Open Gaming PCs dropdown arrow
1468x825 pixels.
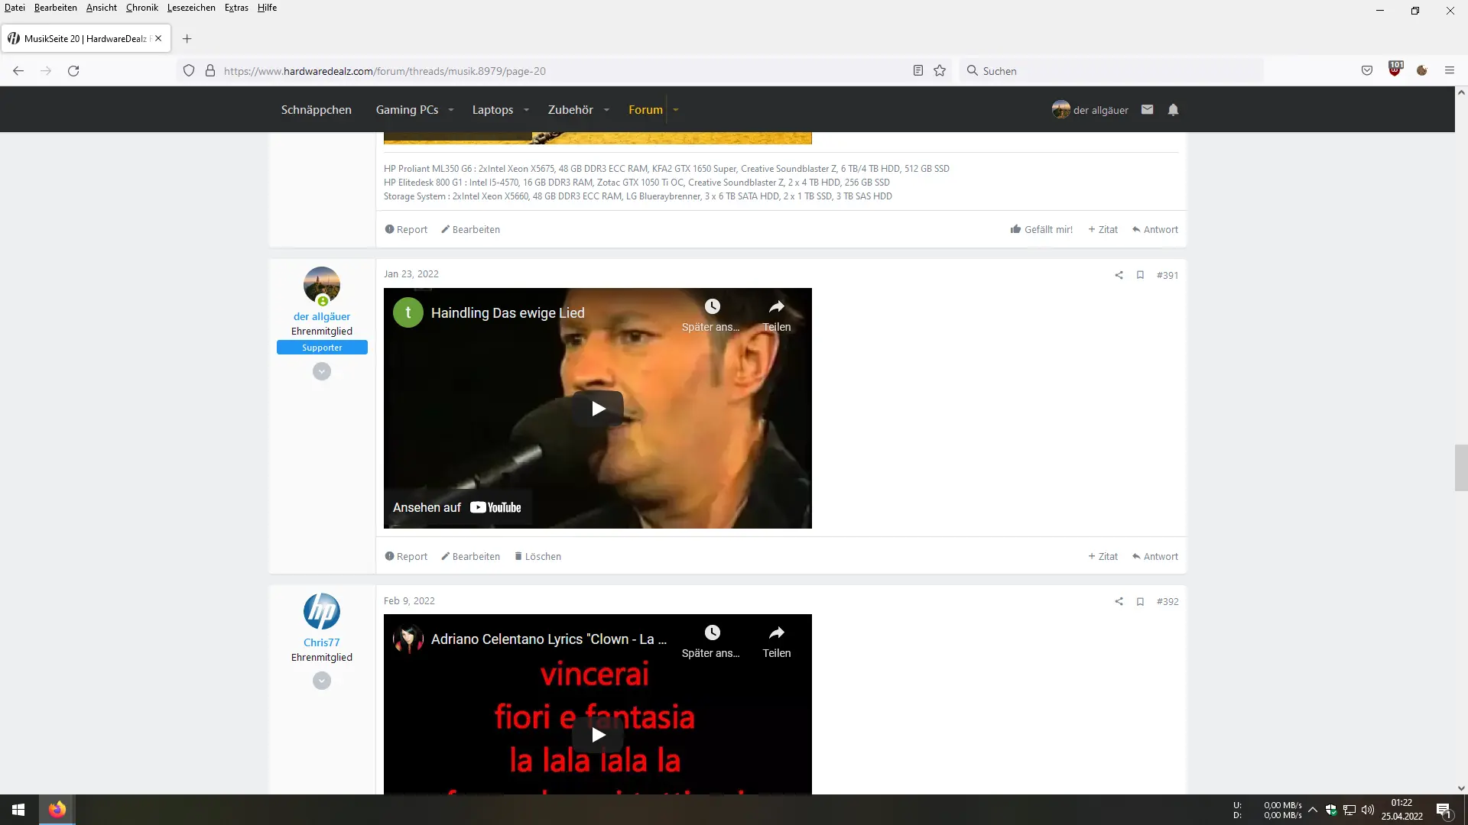[x=451, y=110]
